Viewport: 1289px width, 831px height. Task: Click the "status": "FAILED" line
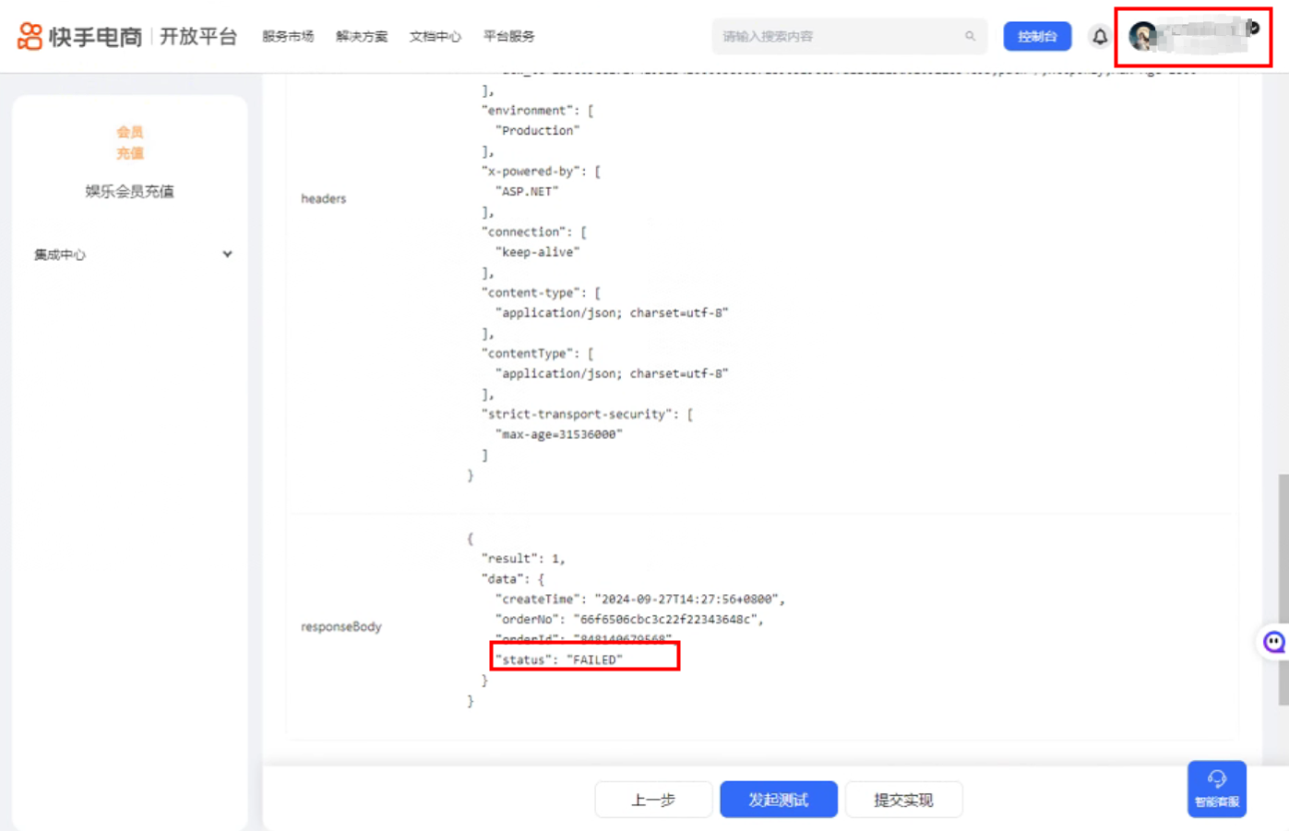tap(559, 659)
